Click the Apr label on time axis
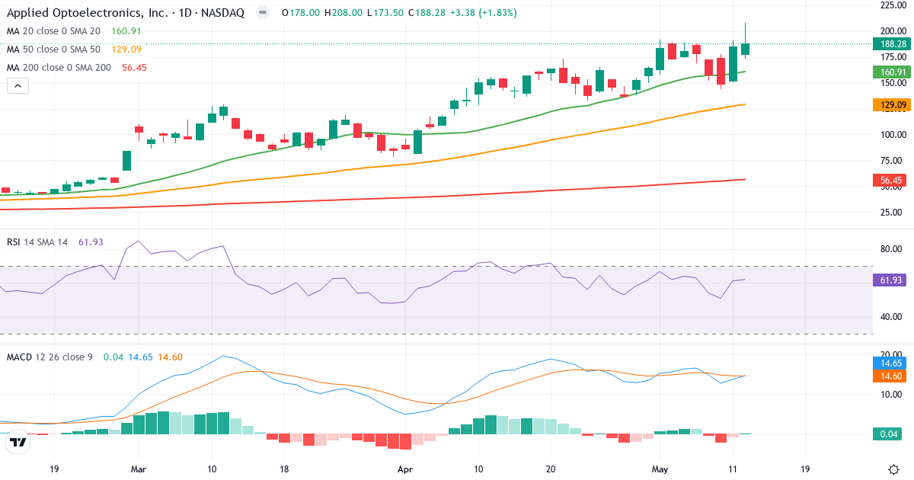 click(x=404, y=469)
